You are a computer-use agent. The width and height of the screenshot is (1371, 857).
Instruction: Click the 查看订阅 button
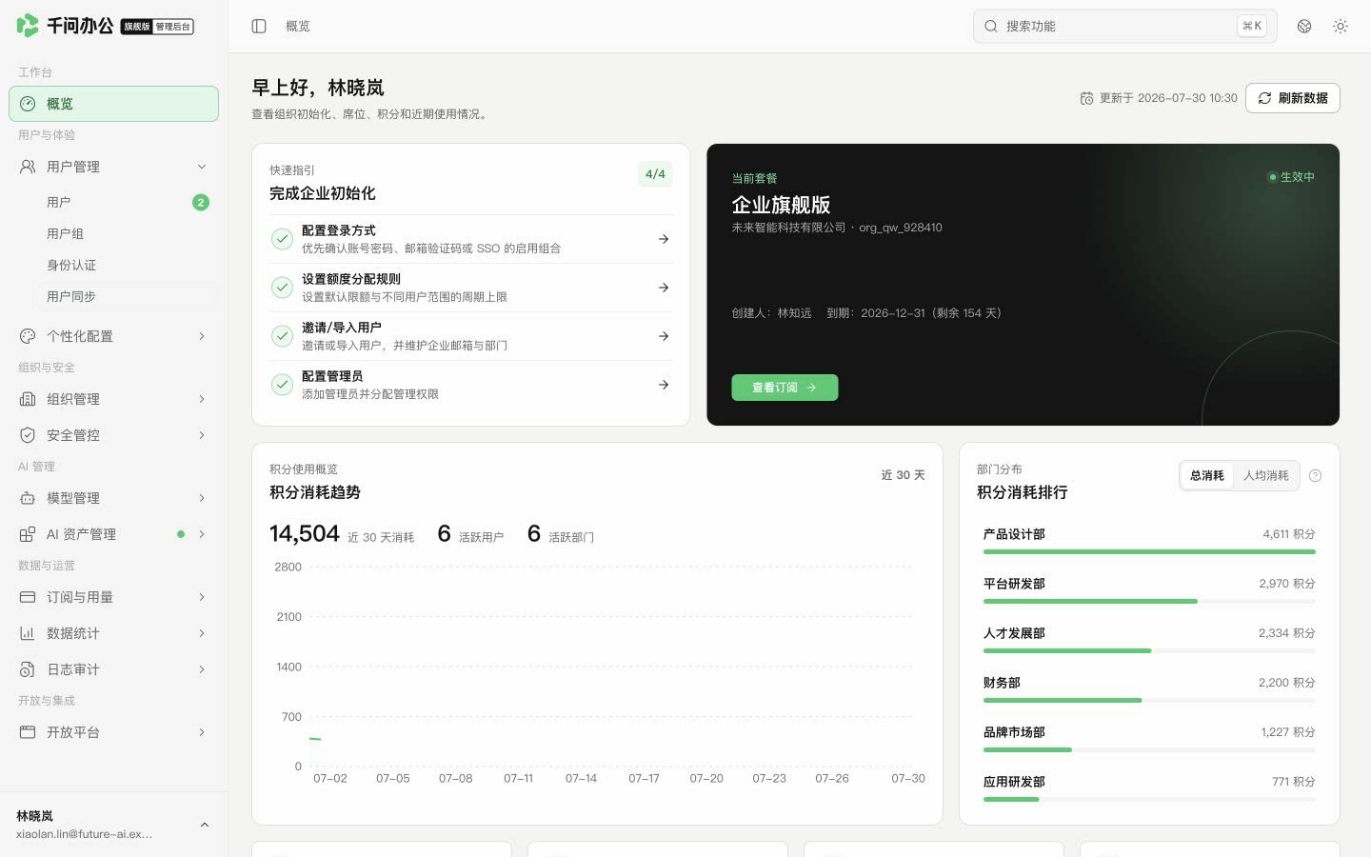coord(785,388)
